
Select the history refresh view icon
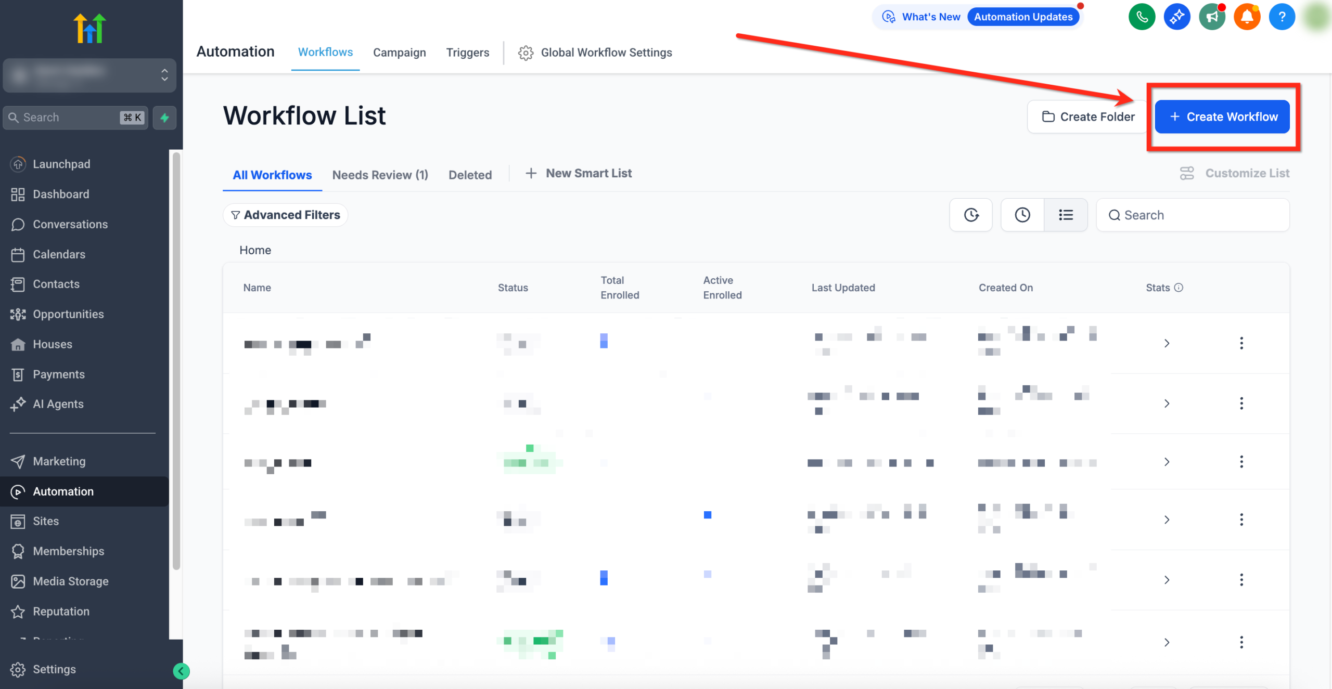click(x=971, y=214)
